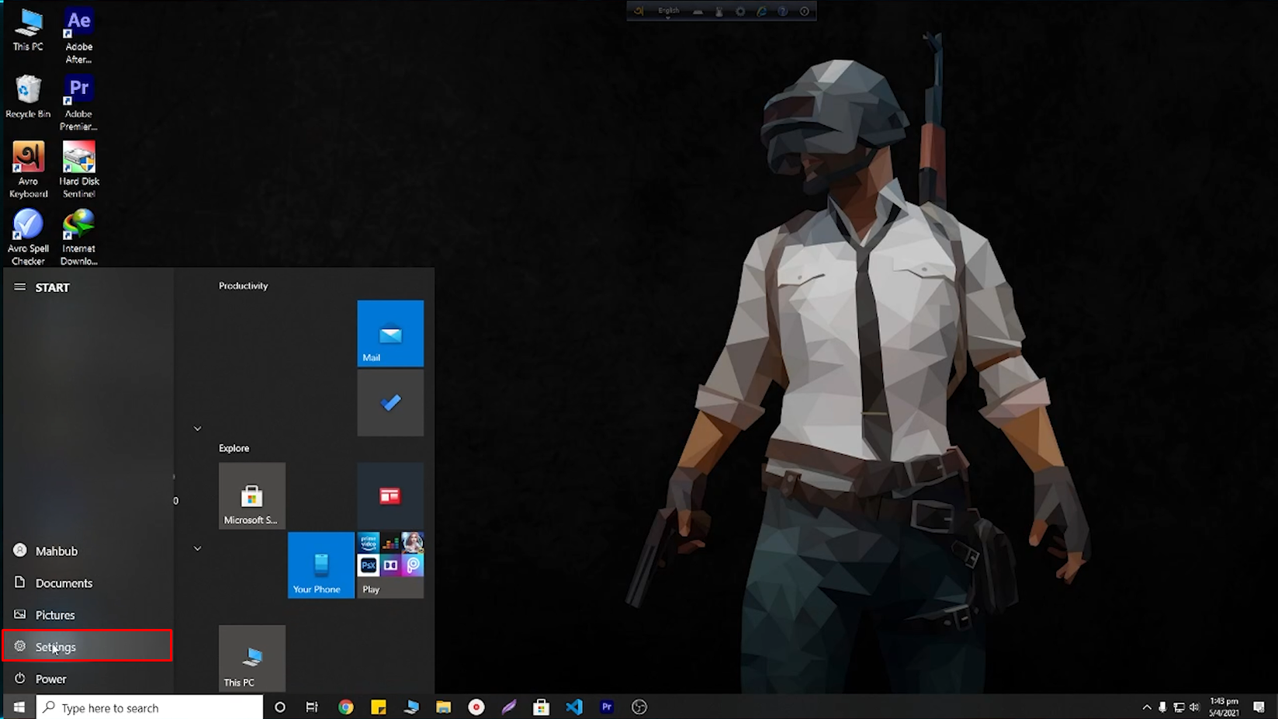Select Avro Spell Checker desktop icon
1278x719 pixels.
[28, 237]
